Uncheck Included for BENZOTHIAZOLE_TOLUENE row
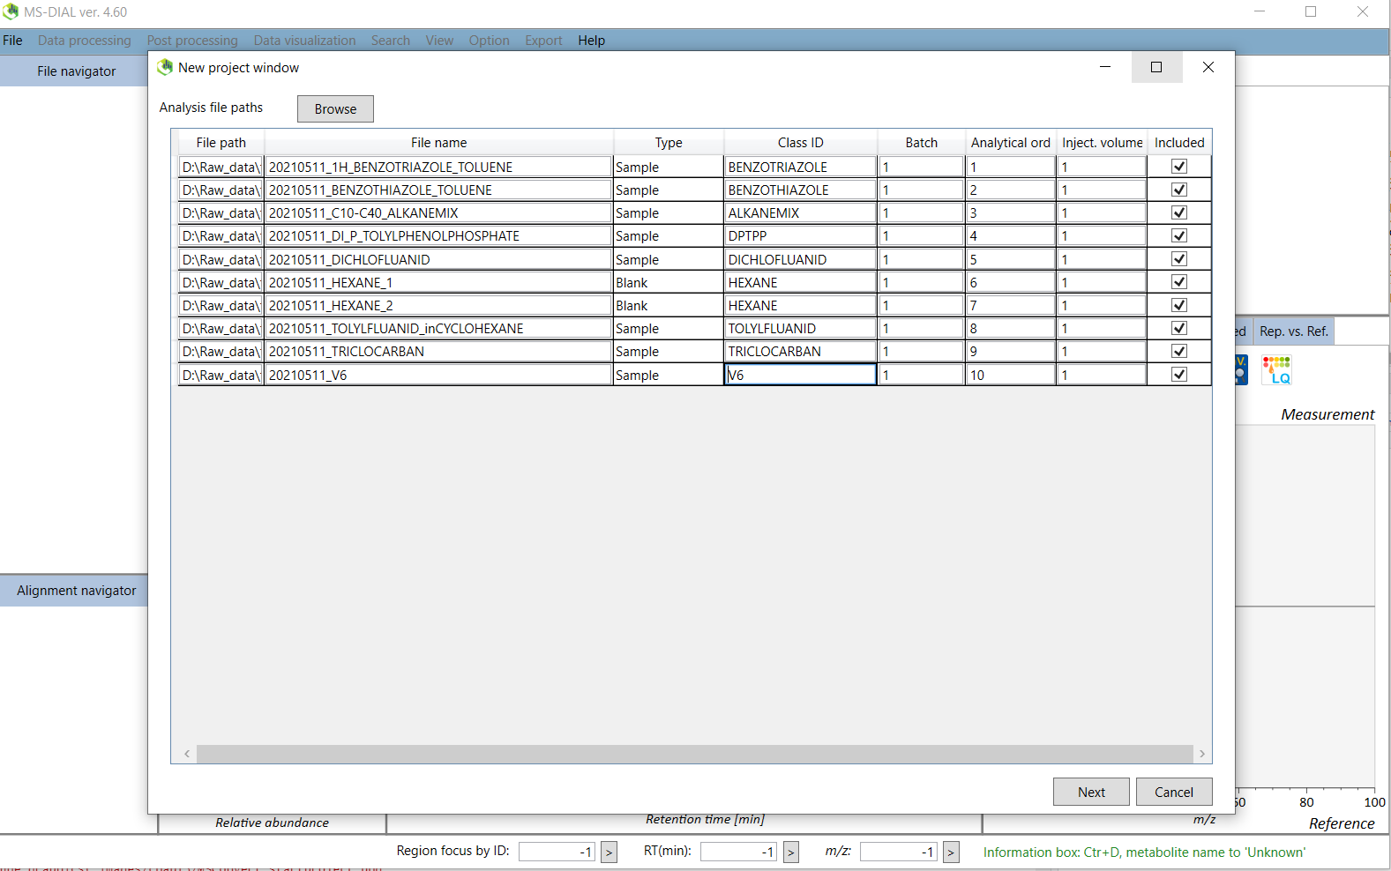The height and width of the screenshot is (871, 1391). point(1179,190)
